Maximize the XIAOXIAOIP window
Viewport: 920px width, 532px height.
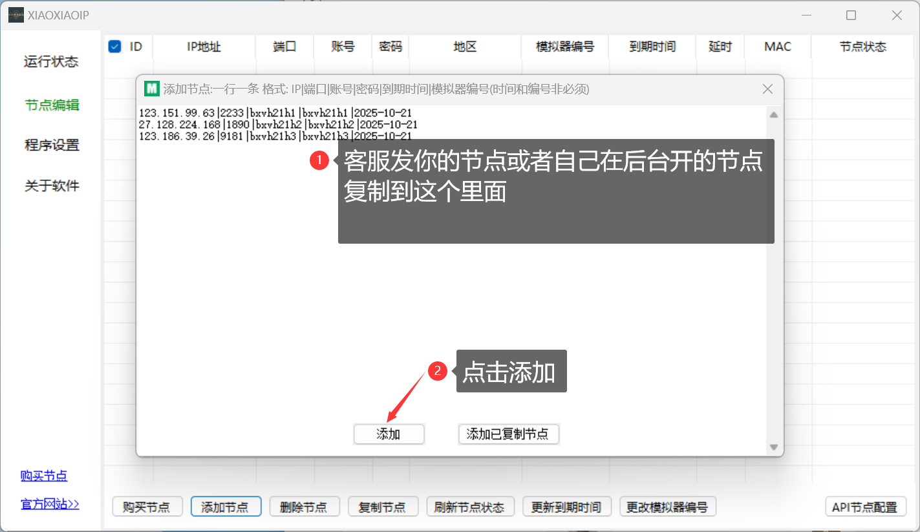[851, 16]
